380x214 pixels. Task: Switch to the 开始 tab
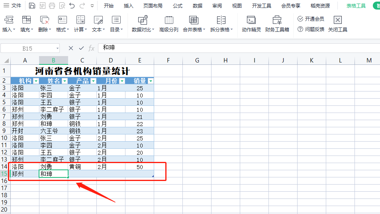[109, 6]
